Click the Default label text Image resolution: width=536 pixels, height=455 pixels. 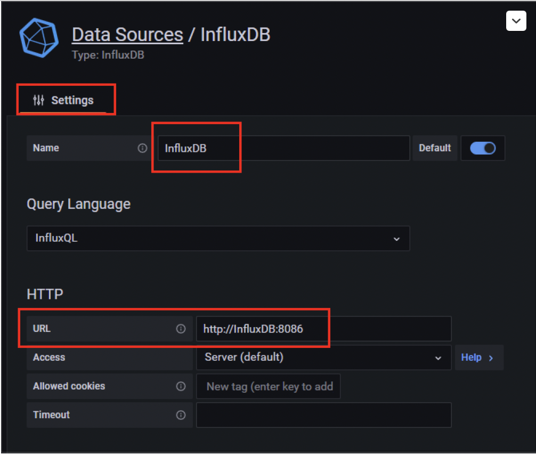click(435, 148)
